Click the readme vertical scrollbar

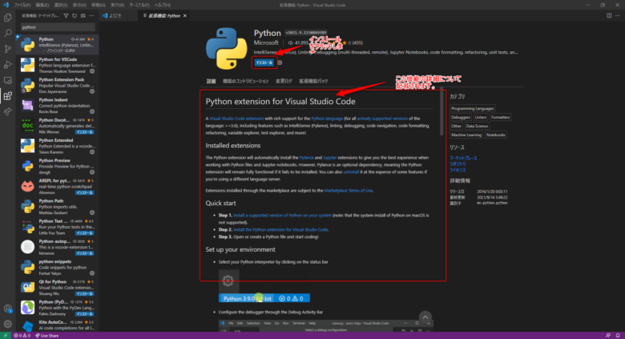[442, 112]
